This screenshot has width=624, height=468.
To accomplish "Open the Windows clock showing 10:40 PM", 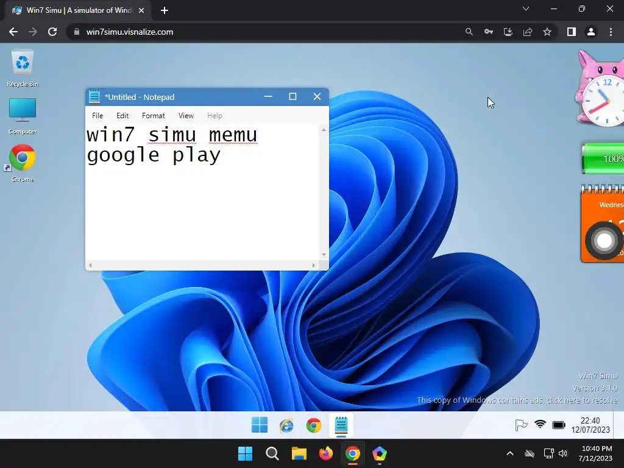I will pos(597,453).
